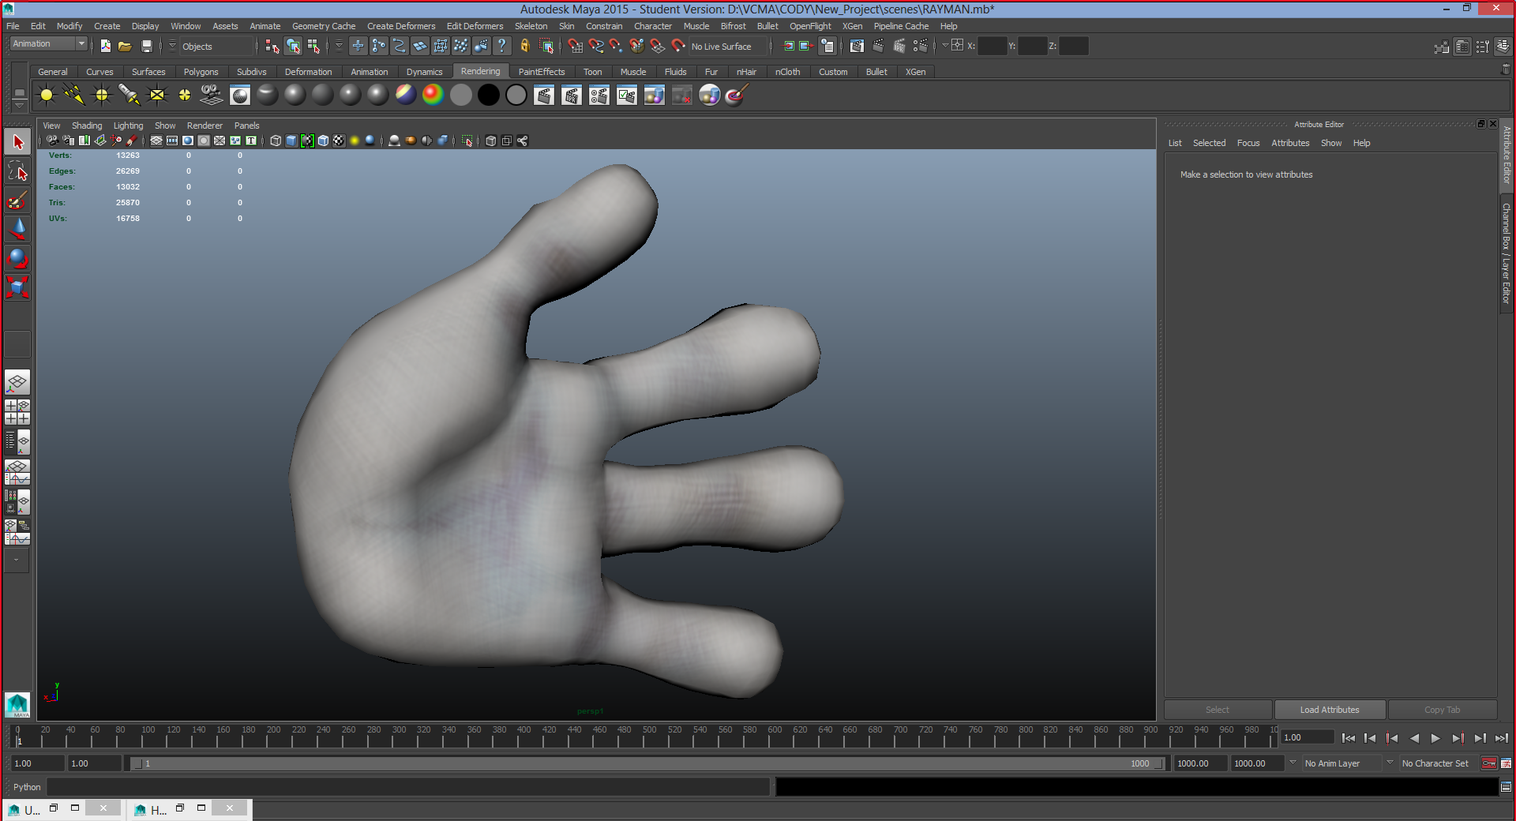Toggle smooth shade all in viewport
The height and width of the screenshot is (821, 1516).
(291, 141)
